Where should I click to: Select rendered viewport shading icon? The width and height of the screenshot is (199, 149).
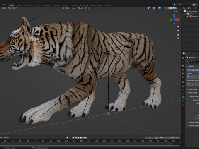coord(176,8)
